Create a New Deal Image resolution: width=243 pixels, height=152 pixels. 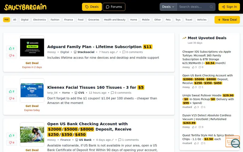tap(227, 20)
